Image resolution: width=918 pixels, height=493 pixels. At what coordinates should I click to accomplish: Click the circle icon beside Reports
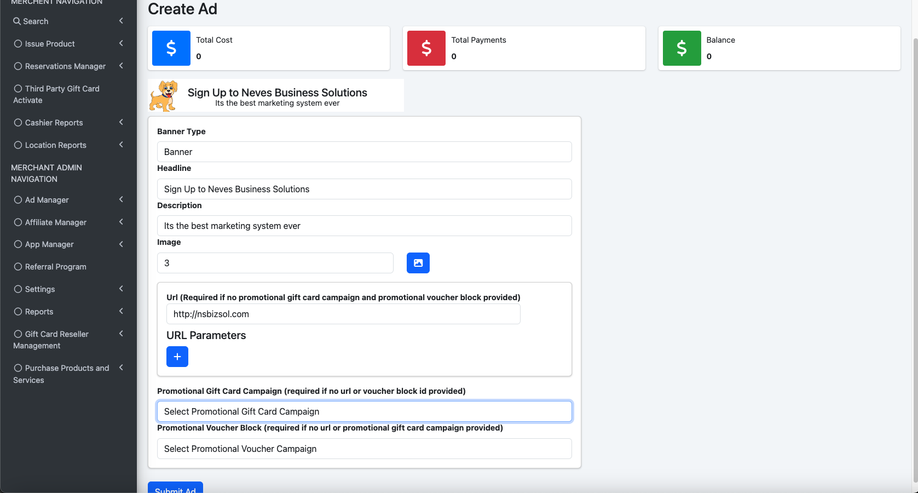18,312
